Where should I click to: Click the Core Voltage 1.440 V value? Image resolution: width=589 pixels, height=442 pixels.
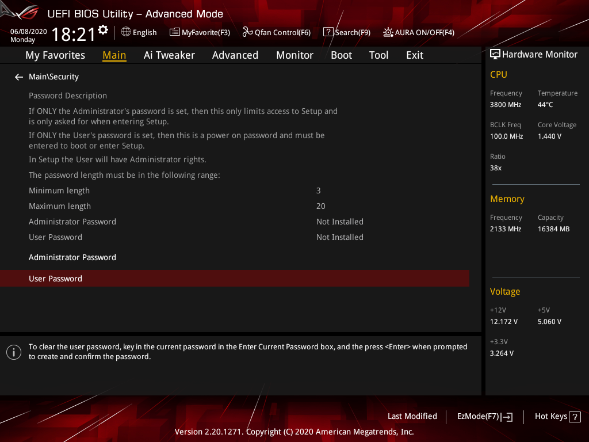[549, 136]
